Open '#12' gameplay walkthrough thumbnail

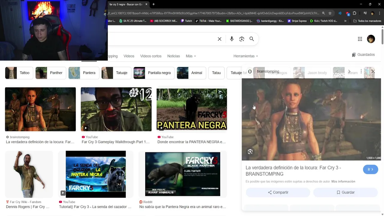coord(116,109)
